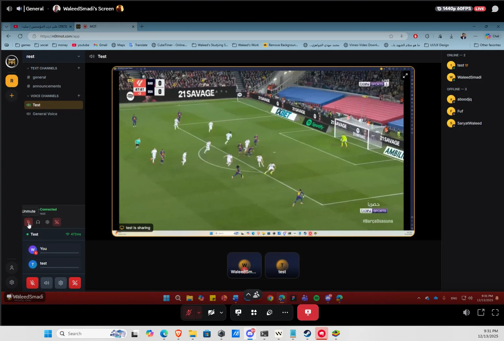504x341 pixels.
Task: Turn on the Discord camera toggle
Action: 211,312
